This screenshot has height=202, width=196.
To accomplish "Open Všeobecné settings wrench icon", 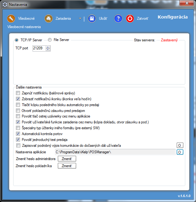I will [11, 19].
